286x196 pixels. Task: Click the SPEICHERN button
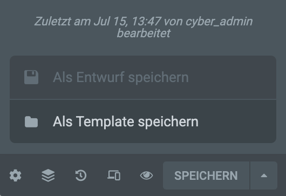[x=206, y=175]
